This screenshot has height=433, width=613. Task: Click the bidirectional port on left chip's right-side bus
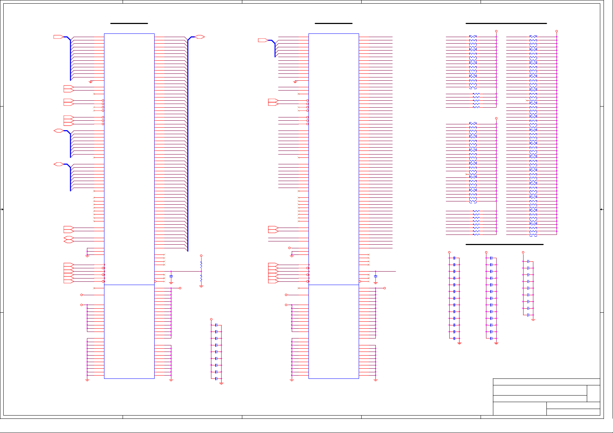[200, 37]
